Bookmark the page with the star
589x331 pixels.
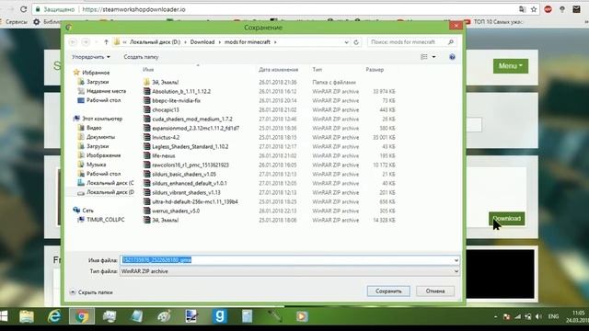[x=534, y=9]
